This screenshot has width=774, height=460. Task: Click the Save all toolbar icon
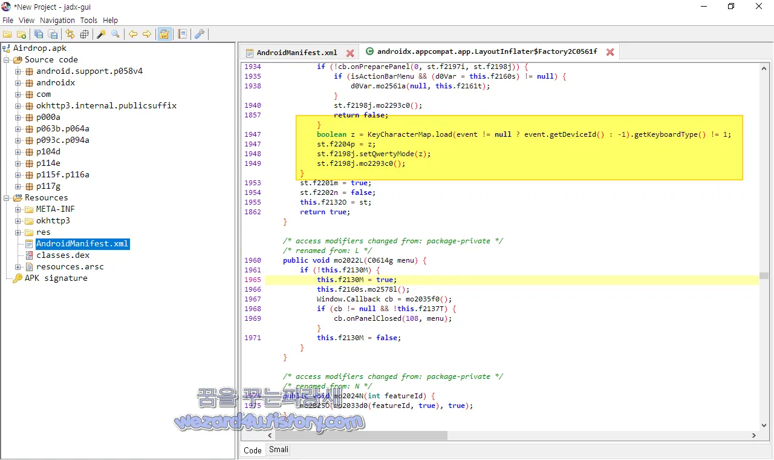point(39,34)
